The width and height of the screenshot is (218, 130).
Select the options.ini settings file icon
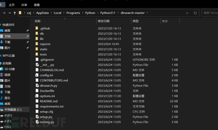coord(37,96)
